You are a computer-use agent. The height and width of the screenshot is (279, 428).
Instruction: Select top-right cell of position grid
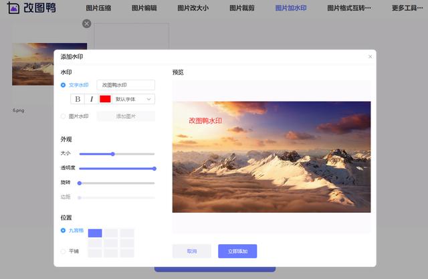click(x=127, y=233)
